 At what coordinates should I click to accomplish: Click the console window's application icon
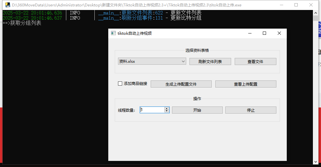coord(7,5)
